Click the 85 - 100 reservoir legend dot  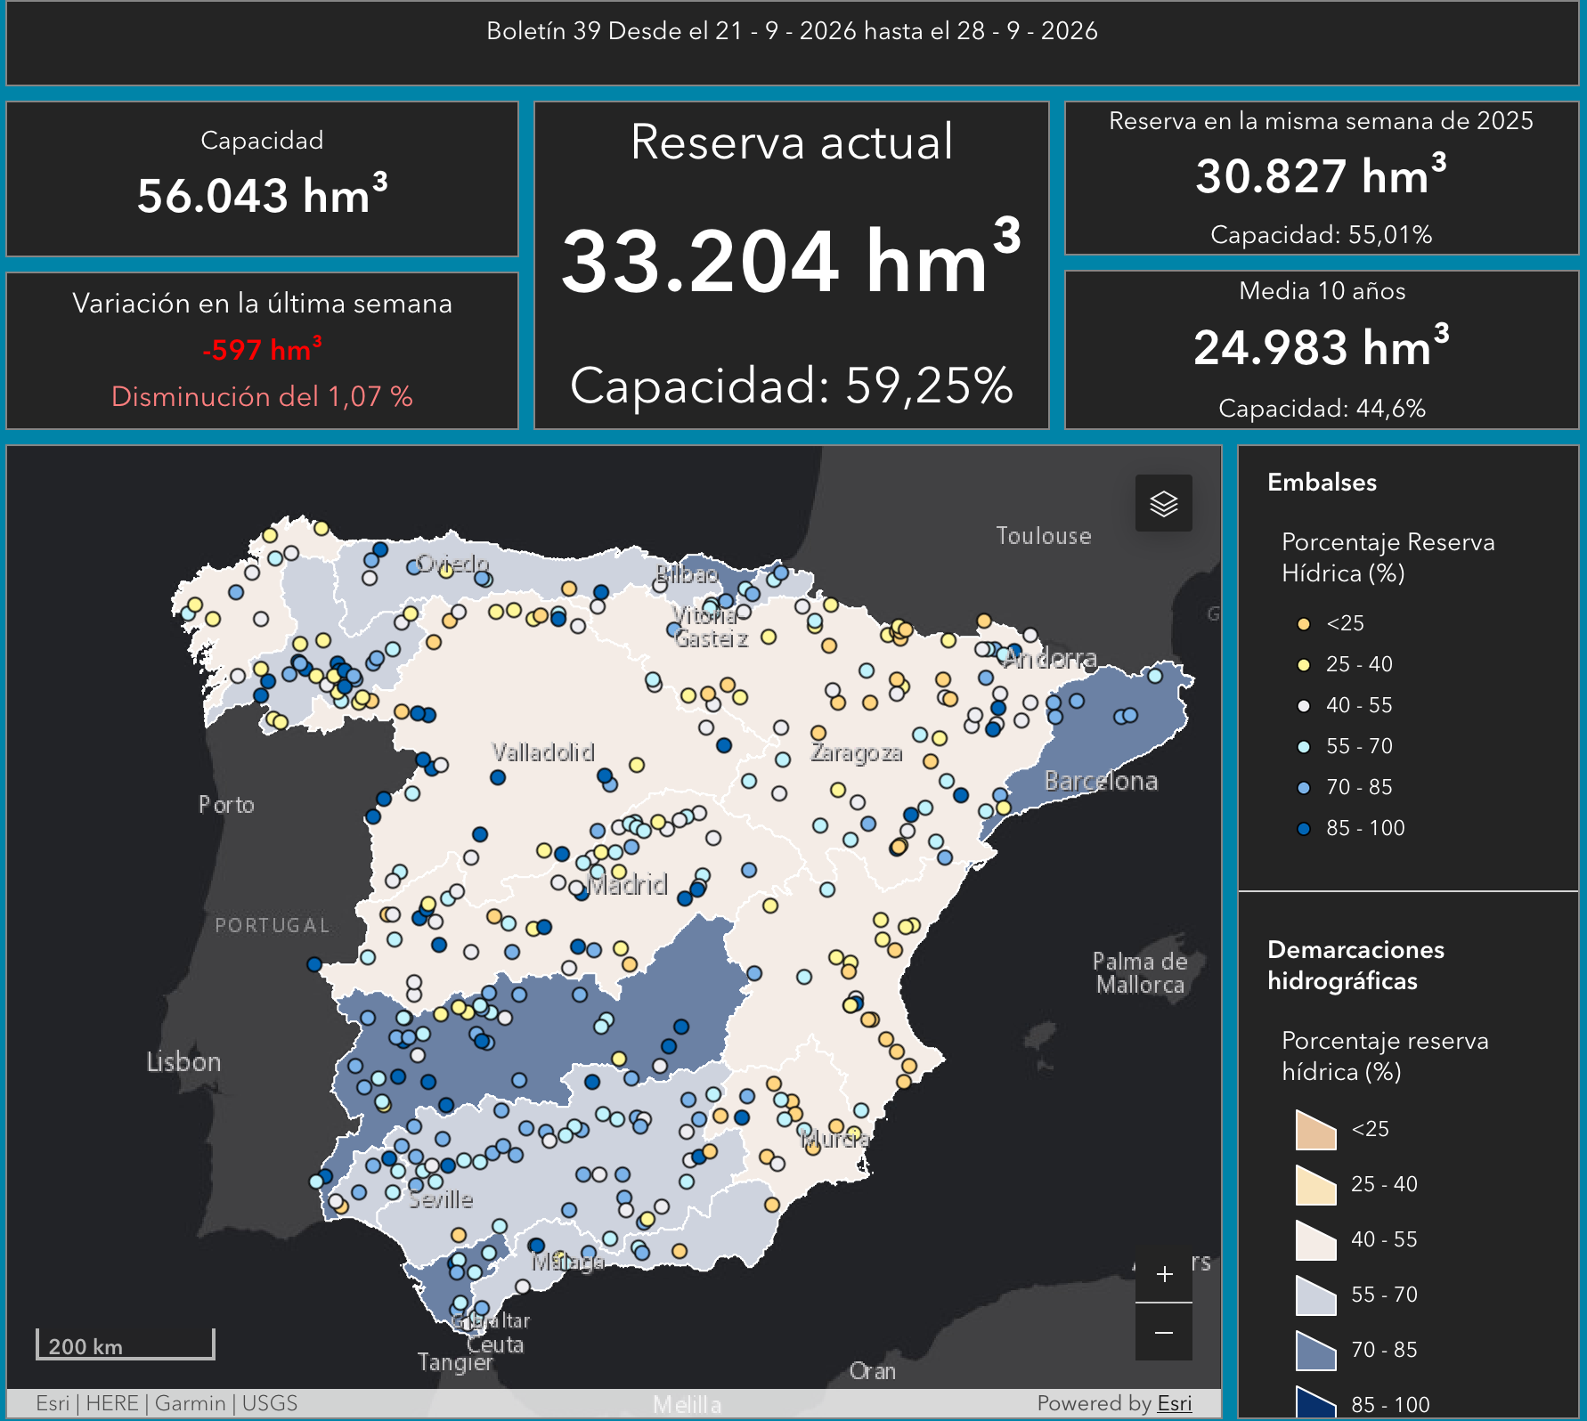pos(1304,829)
